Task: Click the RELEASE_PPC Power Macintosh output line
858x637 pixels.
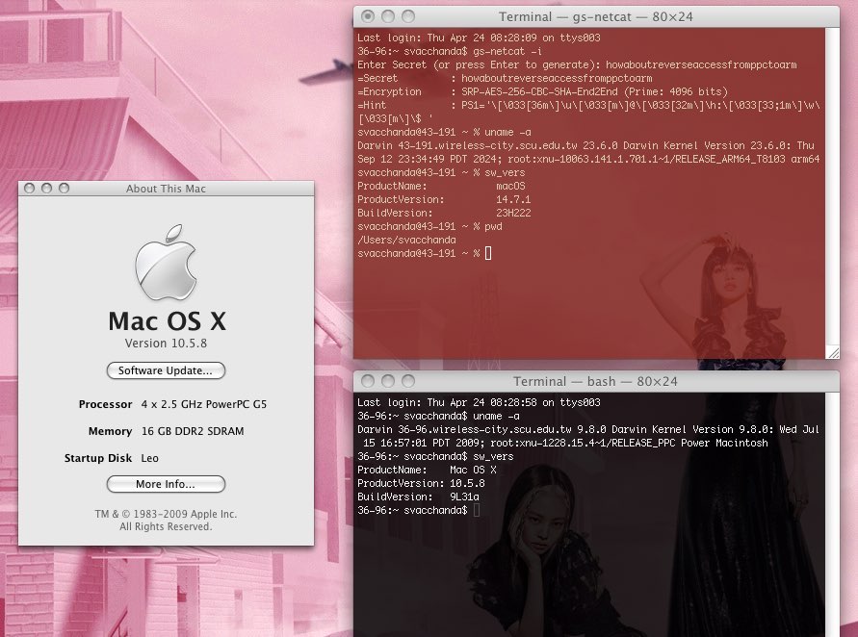Action: point(565,443)
